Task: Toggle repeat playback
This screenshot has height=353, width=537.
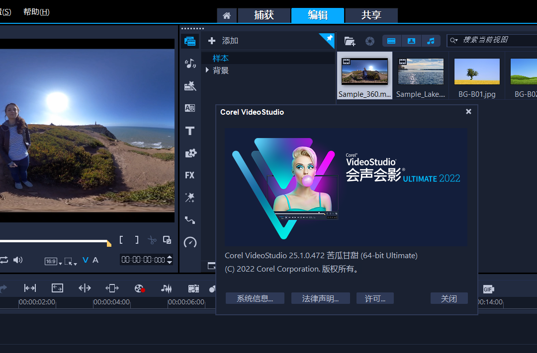Action: coord(4,260)
